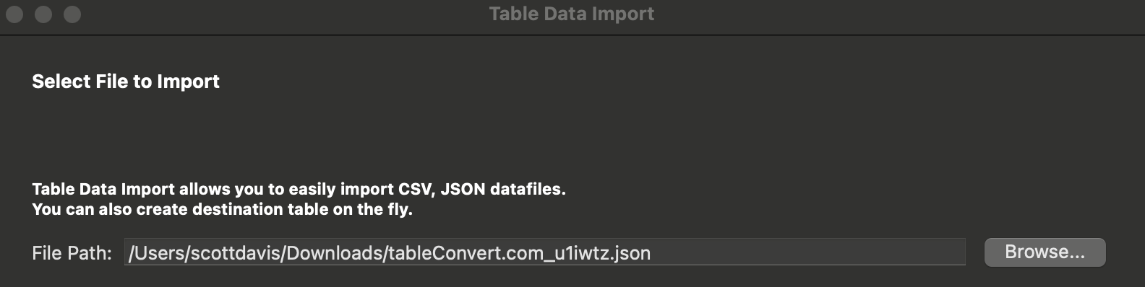Click the 'File Path:' label
This screenshot has width=1145, height=287.
pos(72,253)
